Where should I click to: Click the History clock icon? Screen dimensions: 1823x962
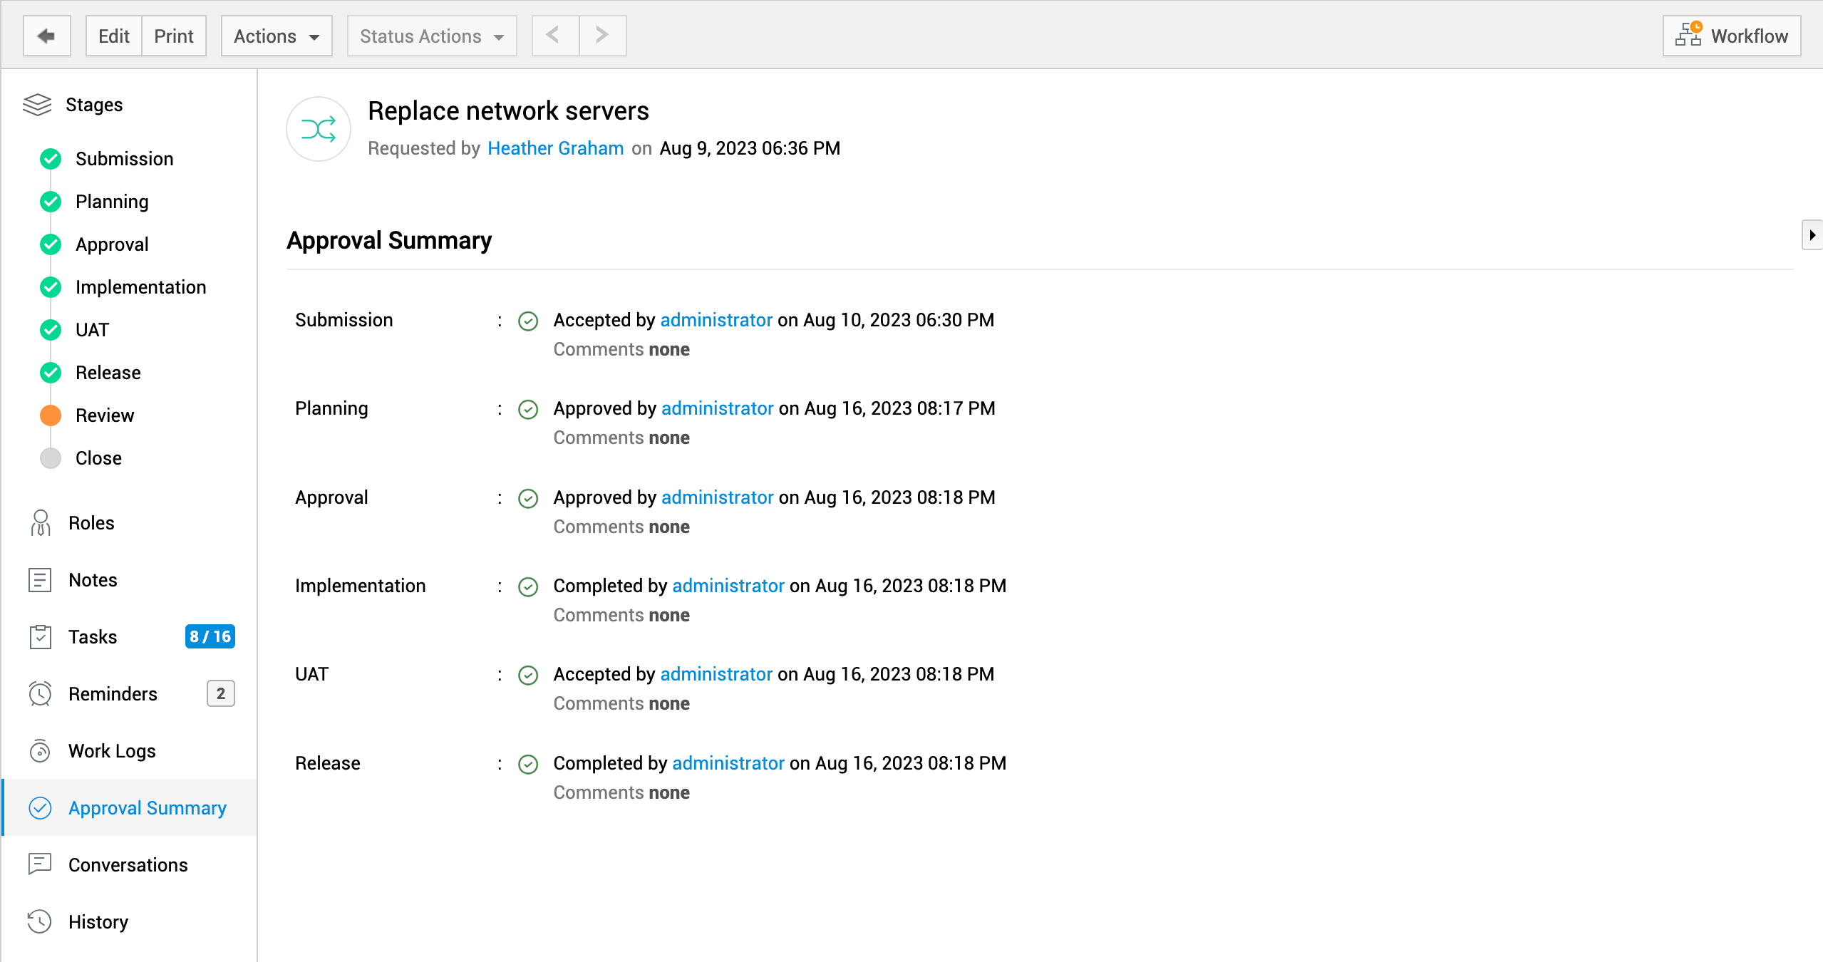point(40,921)
